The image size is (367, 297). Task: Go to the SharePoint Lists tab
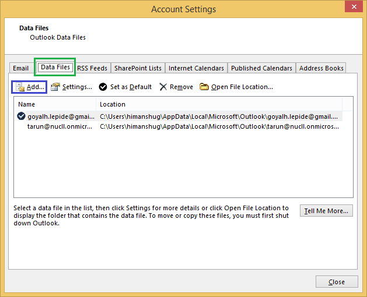pos(138,68)
